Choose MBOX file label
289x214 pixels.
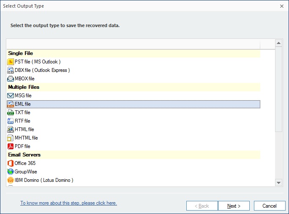click(x=25, y=79)
